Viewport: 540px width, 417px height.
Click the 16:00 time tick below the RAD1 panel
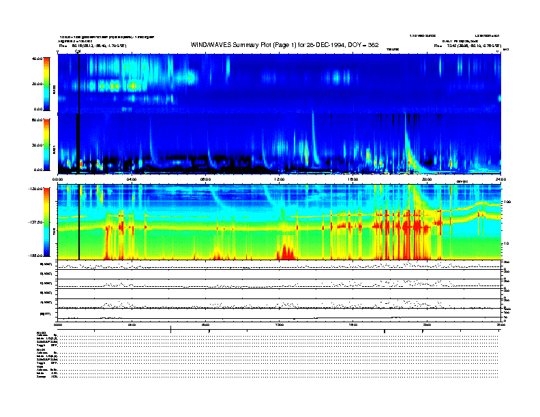tap(353, 179)
